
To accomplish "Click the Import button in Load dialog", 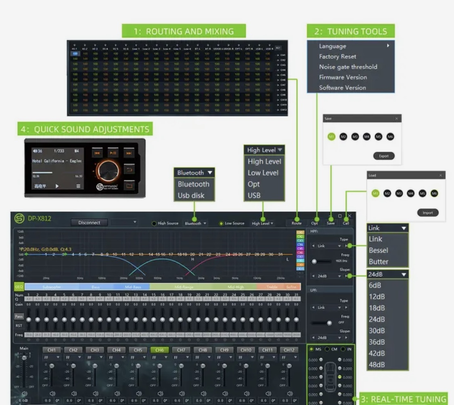I will coord(427,213).
